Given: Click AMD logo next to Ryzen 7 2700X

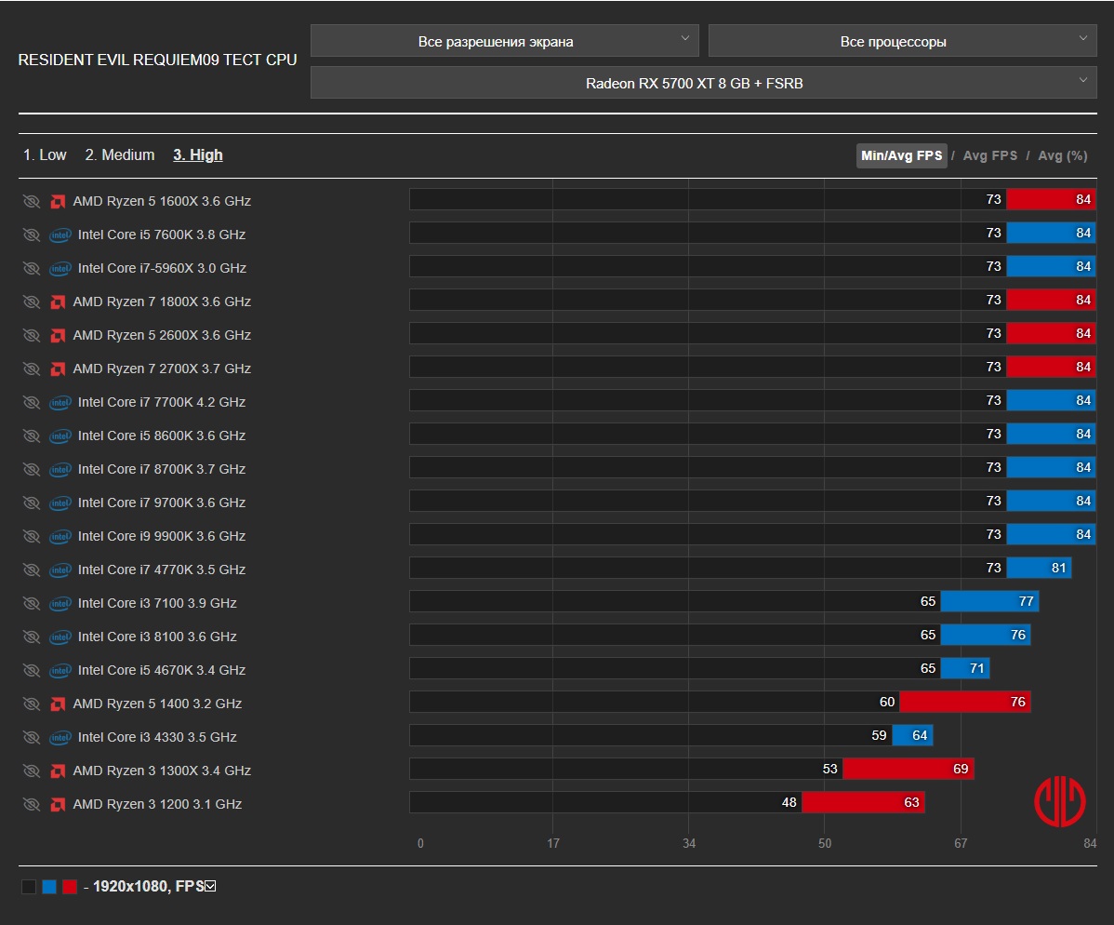Looking at the screenshot, I should (x=59, y=369).
